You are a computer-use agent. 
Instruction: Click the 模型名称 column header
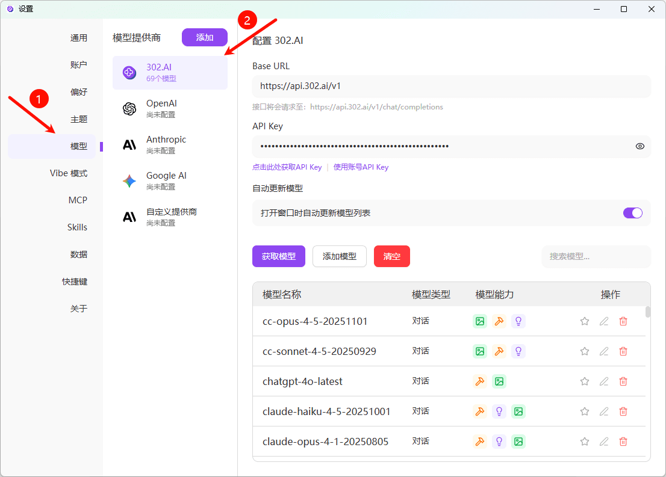[282, 295]
